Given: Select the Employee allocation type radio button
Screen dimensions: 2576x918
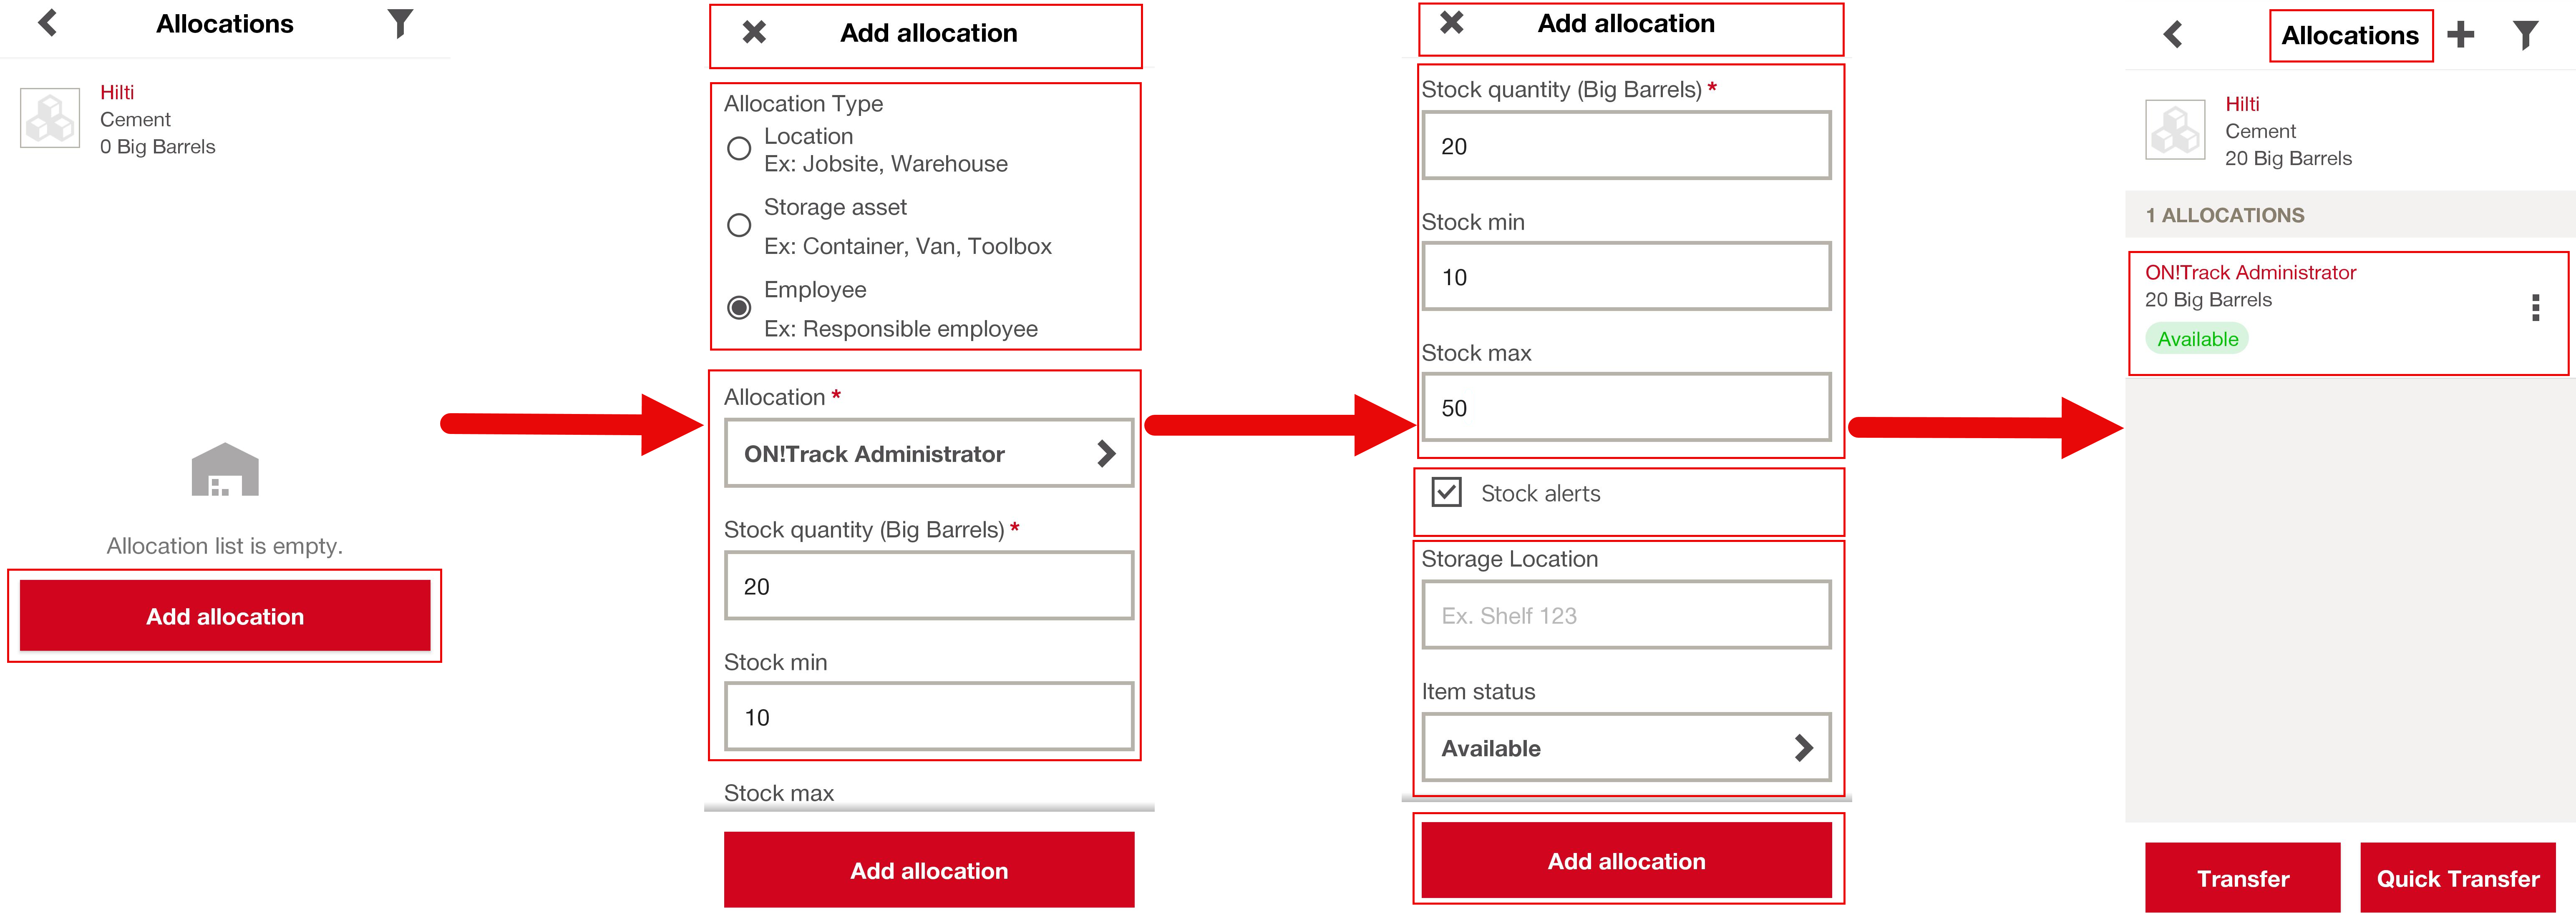Looking at the screenshot, I should pos(739,308).
